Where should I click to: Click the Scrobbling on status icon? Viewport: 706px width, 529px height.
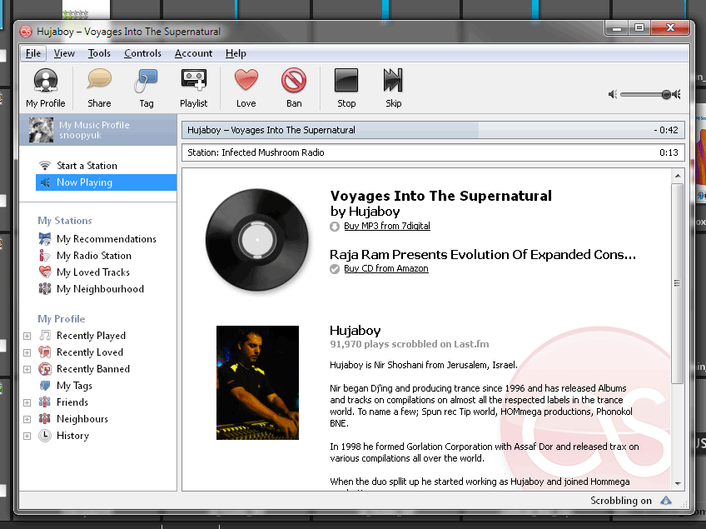tap(666, 500)
